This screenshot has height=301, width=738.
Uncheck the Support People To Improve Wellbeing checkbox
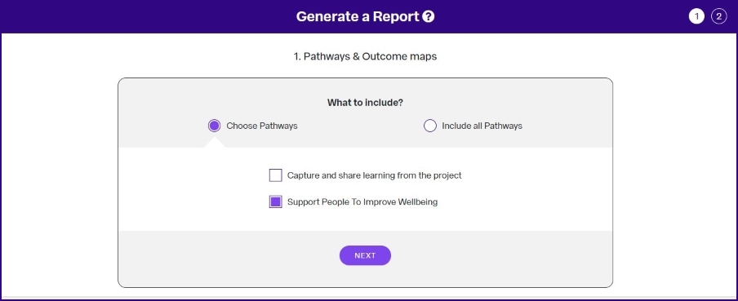coord(275,201)
